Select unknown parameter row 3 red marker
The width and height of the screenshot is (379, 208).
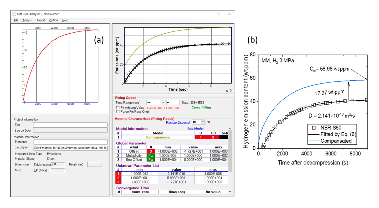(x=118, y=182)
